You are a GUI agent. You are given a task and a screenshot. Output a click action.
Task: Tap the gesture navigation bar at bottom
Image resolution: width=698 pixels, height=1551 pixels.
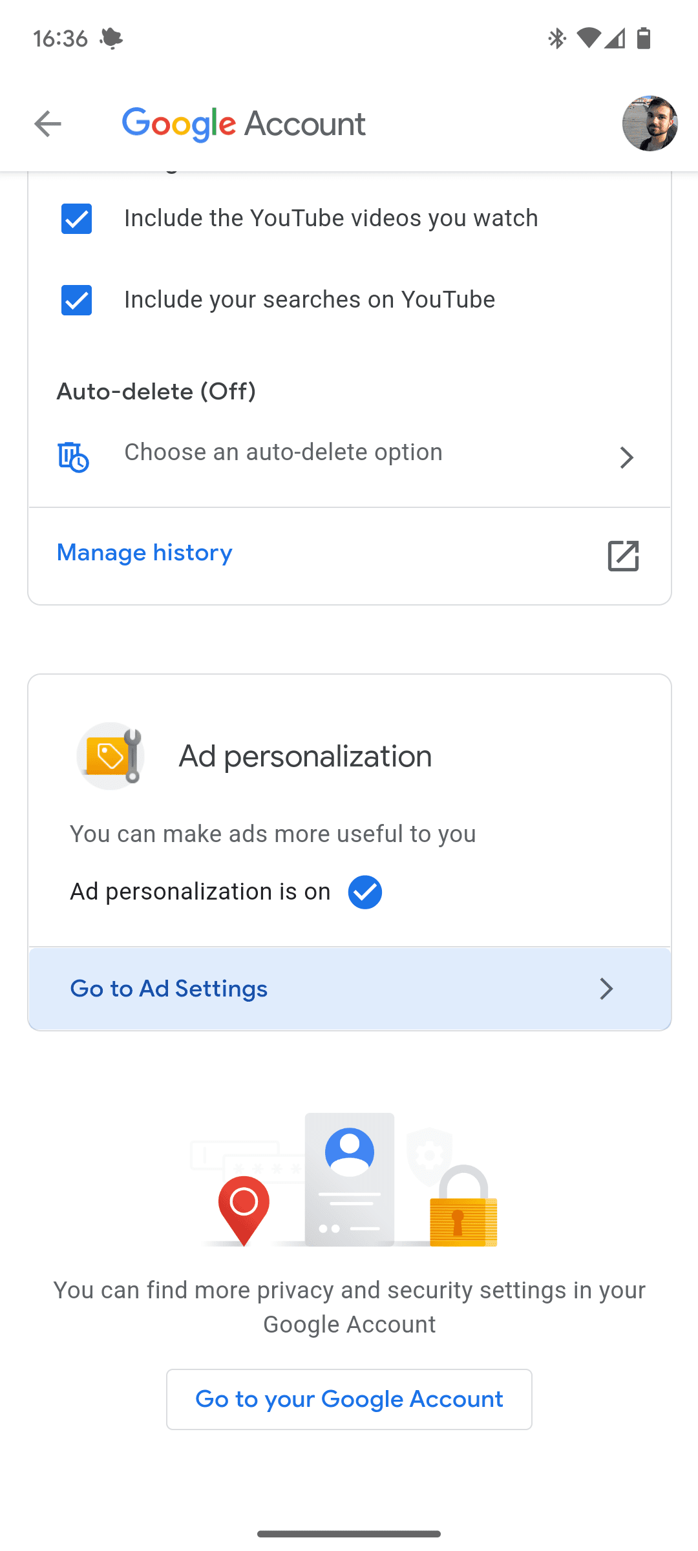(349, 1533)
